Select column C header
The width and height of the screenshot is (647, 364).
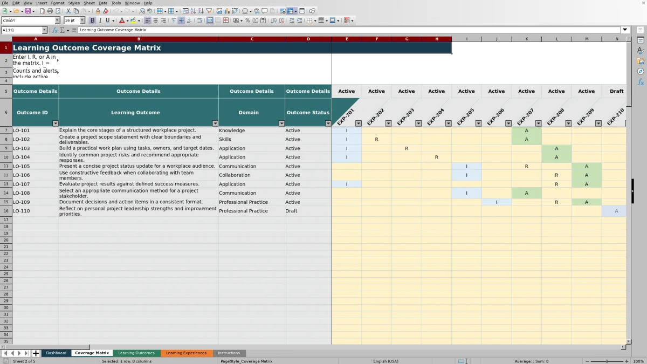pyautogui.click(x=252, y=39)
